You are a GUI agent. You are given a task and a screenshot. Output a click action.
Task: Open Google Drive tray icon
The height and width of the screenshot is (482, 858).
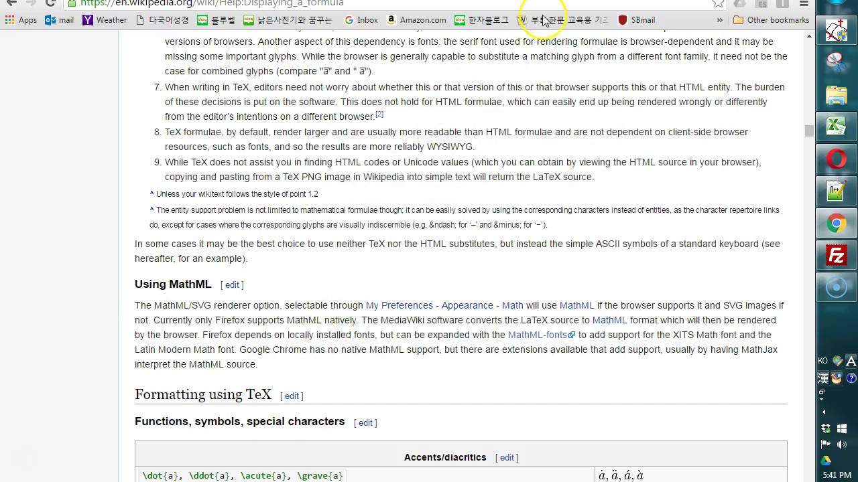pos(826,461)
